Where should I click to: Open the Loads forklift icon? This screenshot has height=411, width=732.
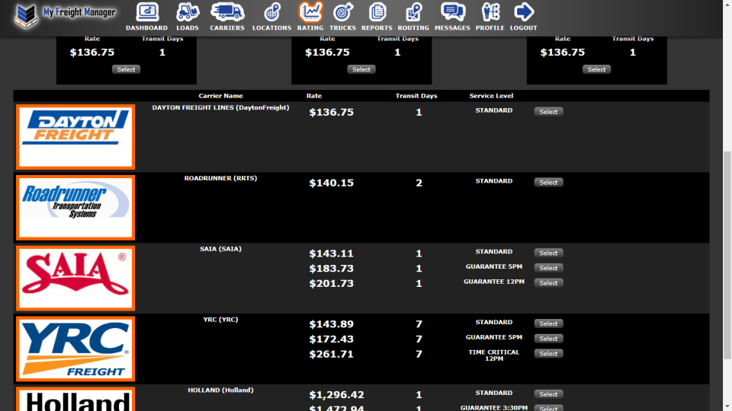pyautogui.click(x=188, y=12)
